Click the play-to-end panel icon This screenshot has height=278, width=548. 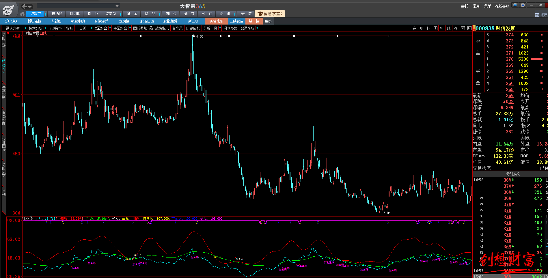(469, 28)
